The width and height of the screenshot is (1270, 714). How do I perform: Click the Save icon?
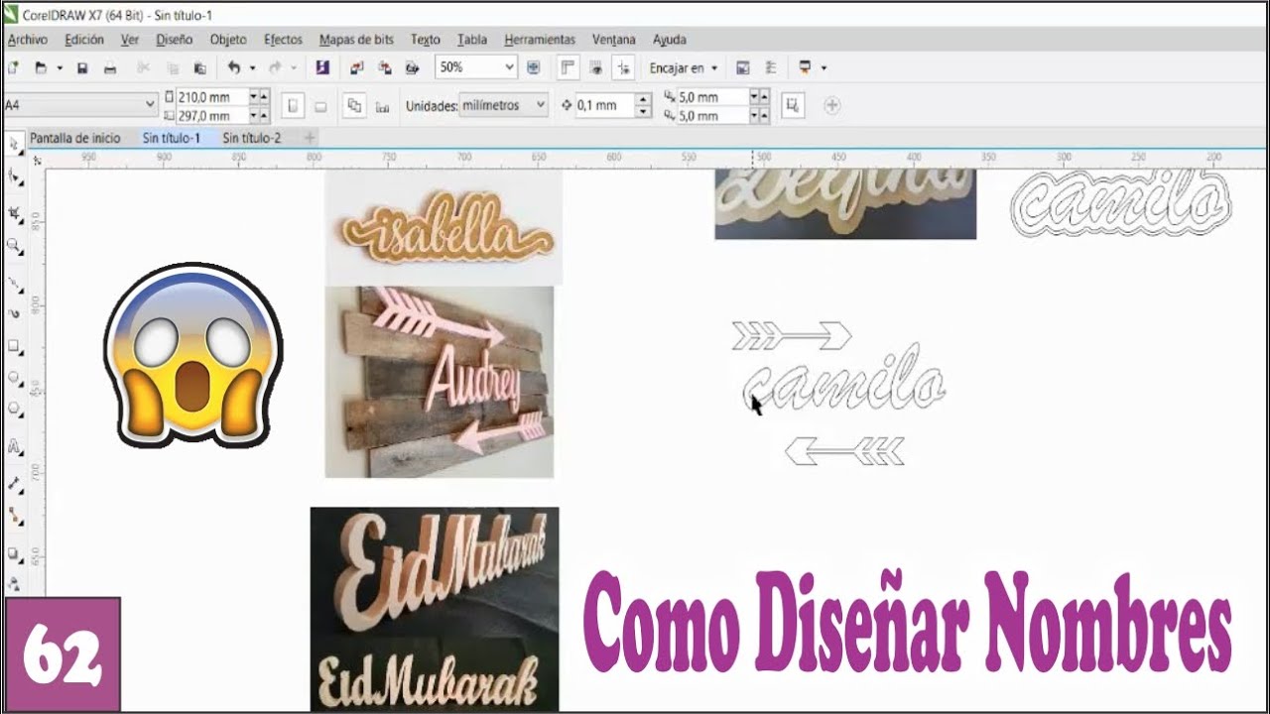82,67
